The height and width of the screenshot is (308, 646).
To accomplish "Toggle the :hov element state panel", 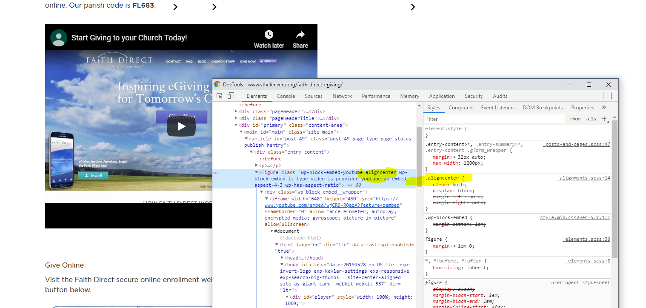I will point(575,119).
